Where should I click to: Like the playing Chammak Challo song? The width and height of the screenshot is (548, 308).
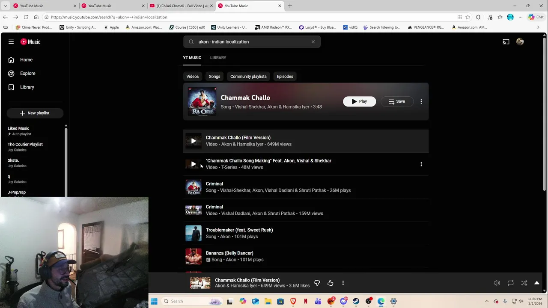[x=331, y=283]
